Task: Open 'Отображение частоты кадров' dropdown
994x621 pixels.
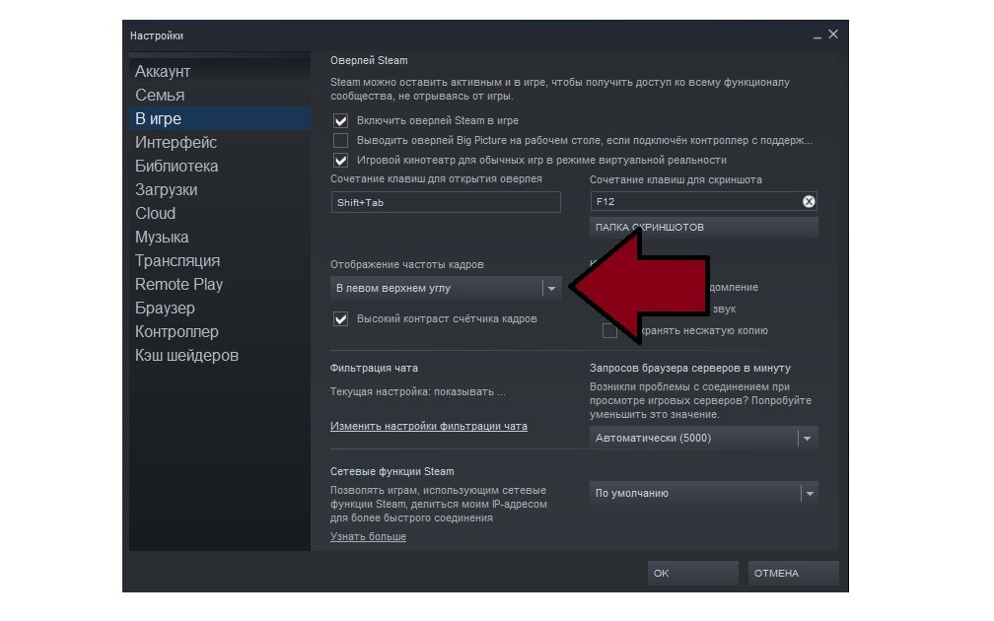Action: (x=446, y=288)
